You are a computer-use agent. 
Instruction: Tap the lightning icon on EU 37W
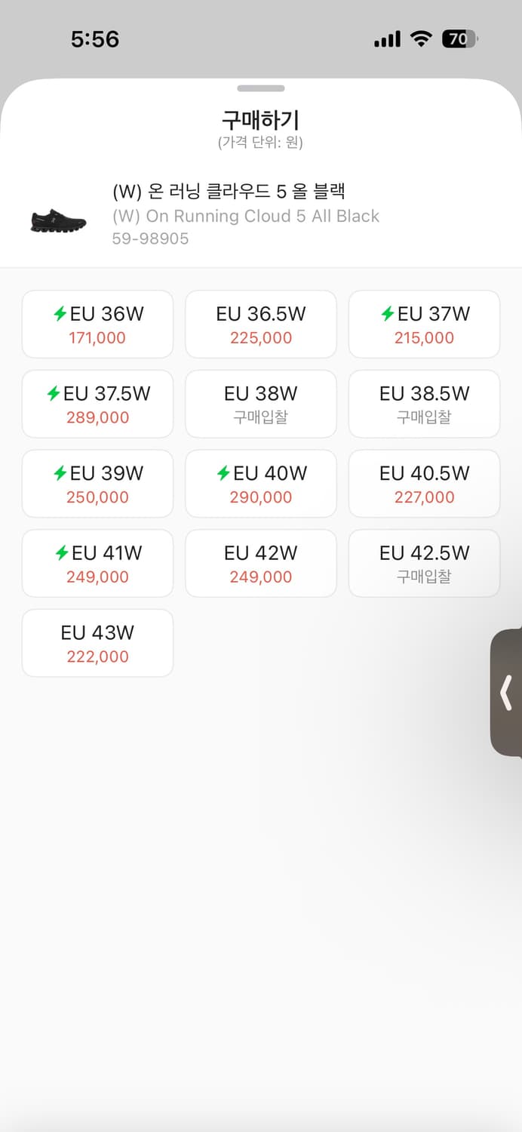[x=388, y=314]
